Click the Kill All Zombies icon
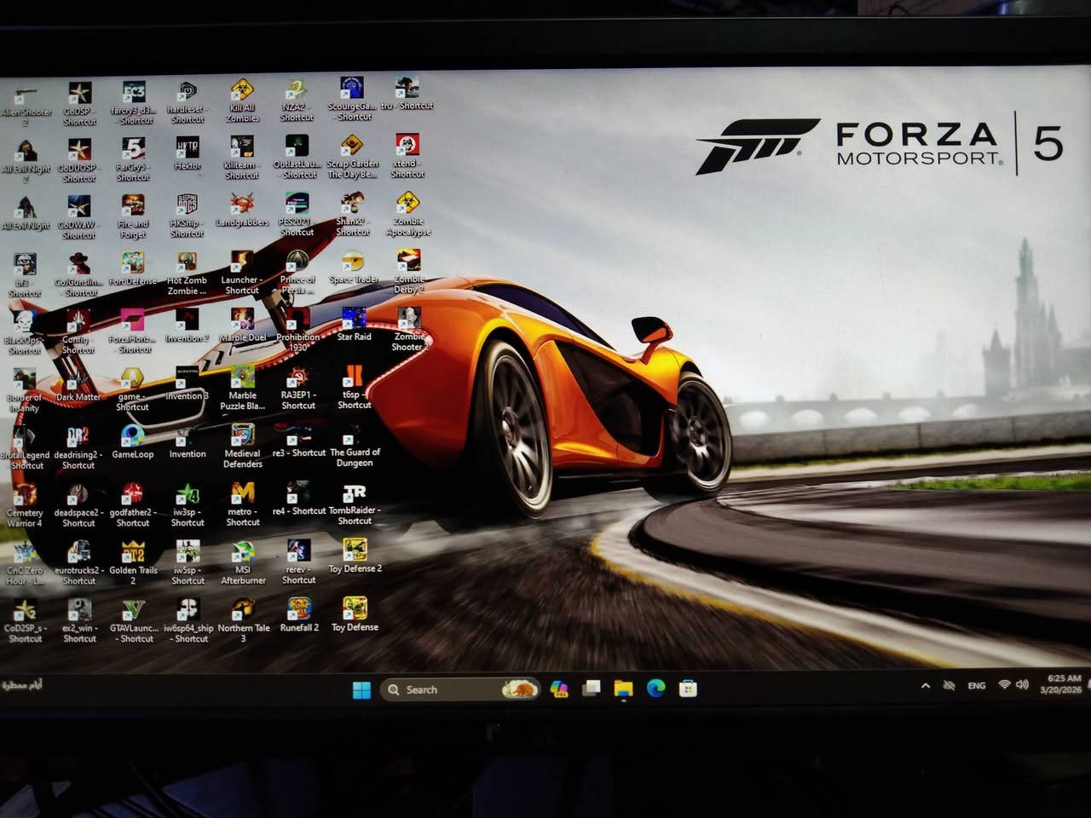 [242, 92]
